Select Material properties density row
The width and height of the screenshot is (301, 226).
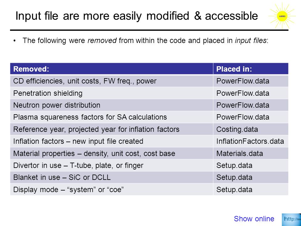point(149,153)
